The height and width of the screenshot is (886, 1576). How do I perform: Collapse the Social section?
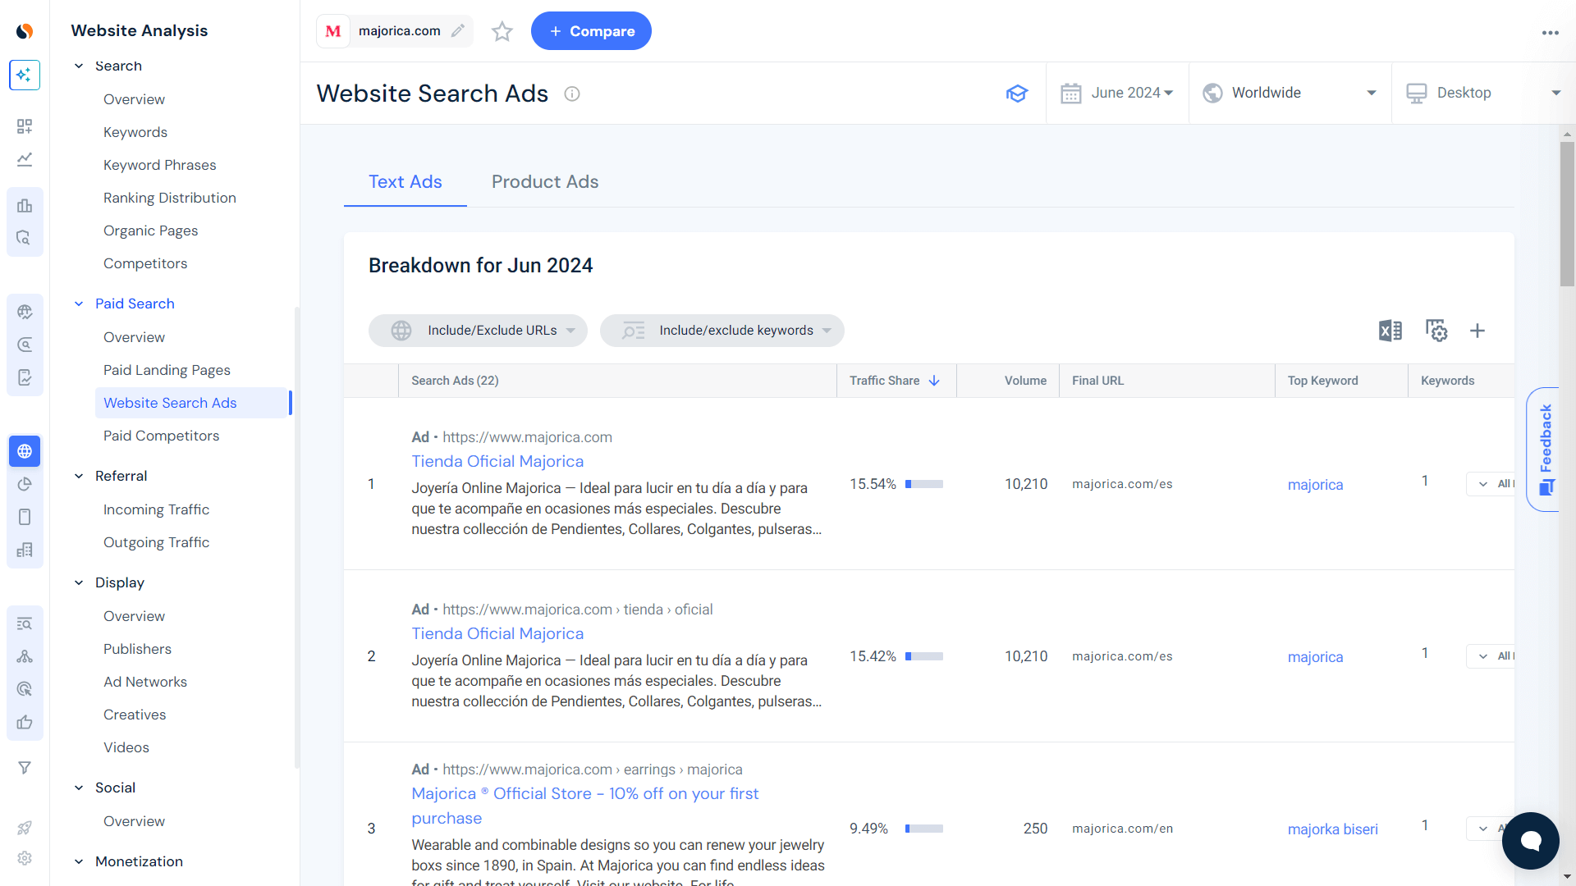click(79, 788)
